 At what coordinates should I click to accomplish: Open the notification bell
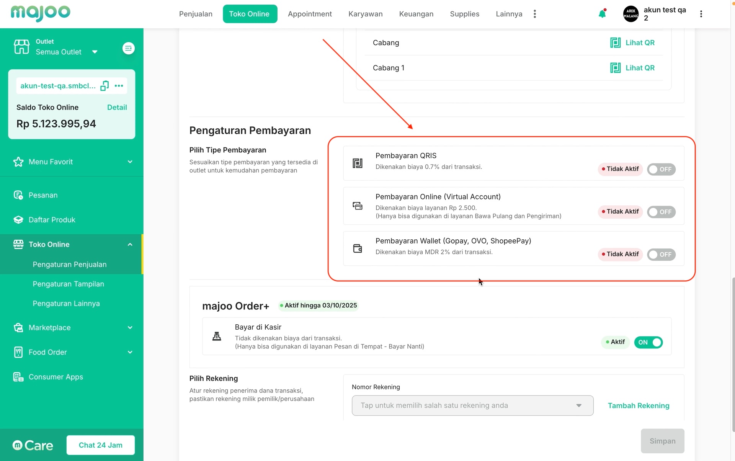pos(602,14)
